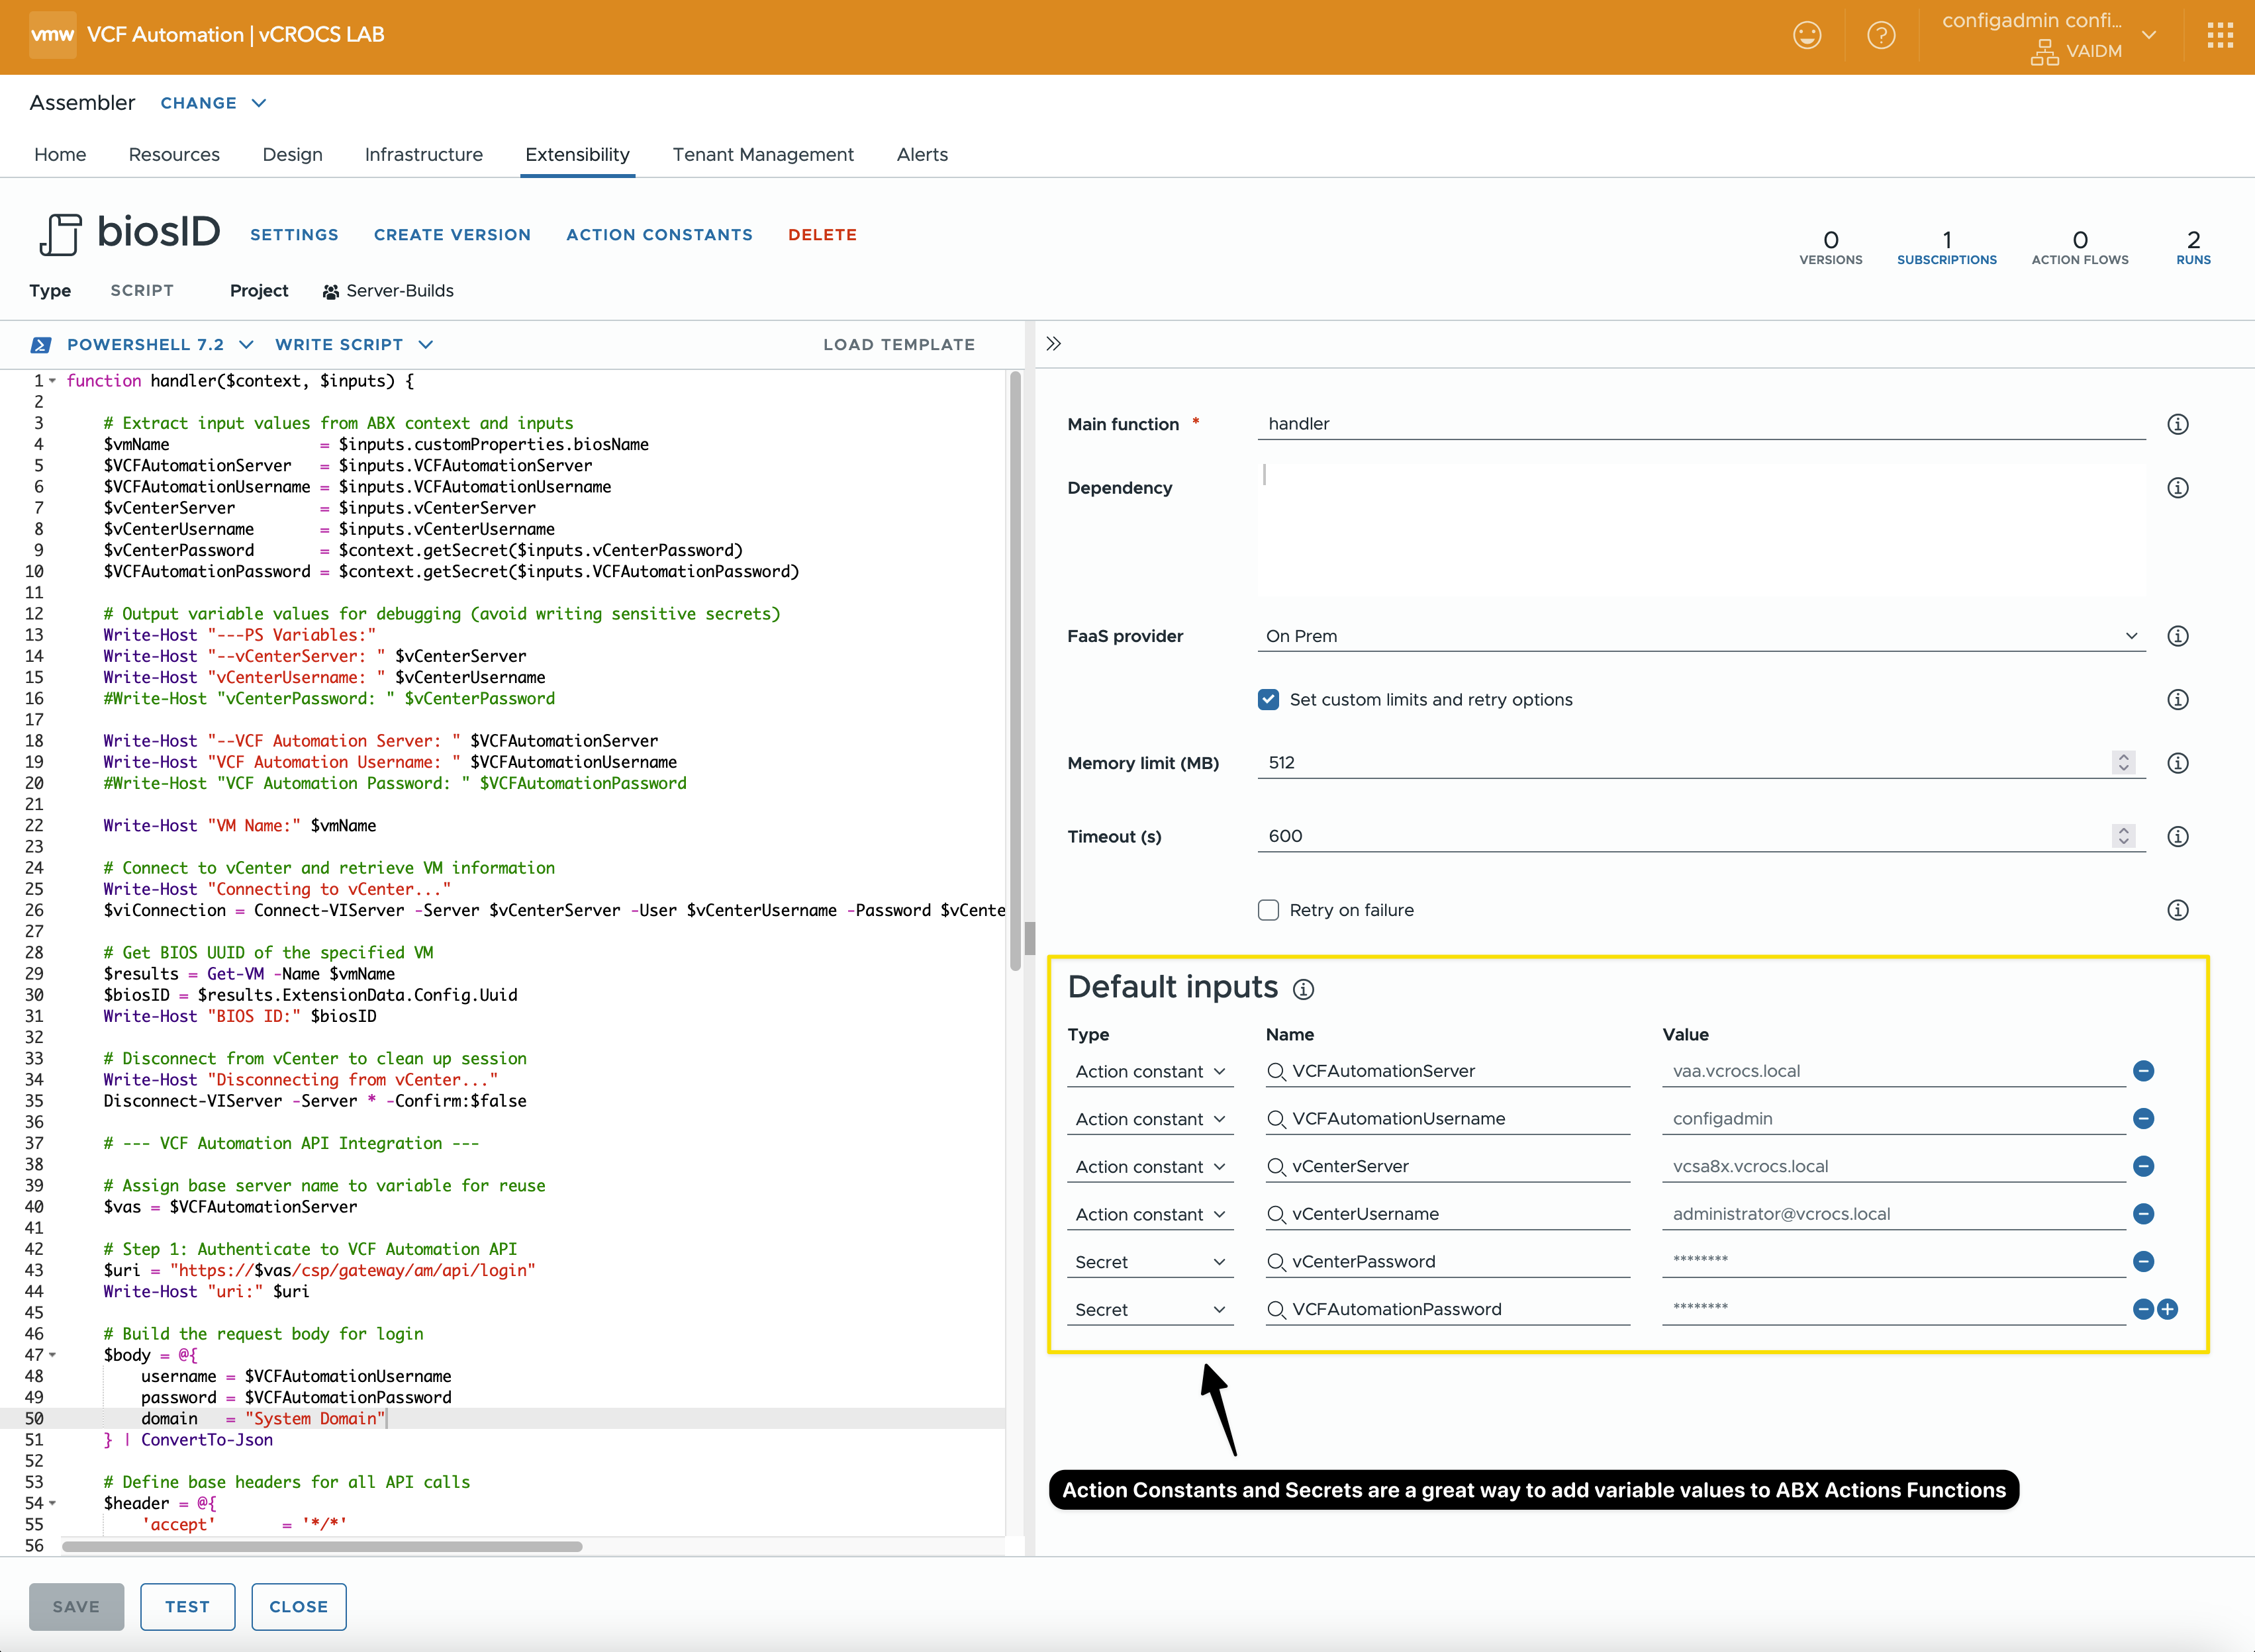Click the horizontal scrollbar under the code editor
This screenshot has height=1652, width=2255.
(322, 1546)
